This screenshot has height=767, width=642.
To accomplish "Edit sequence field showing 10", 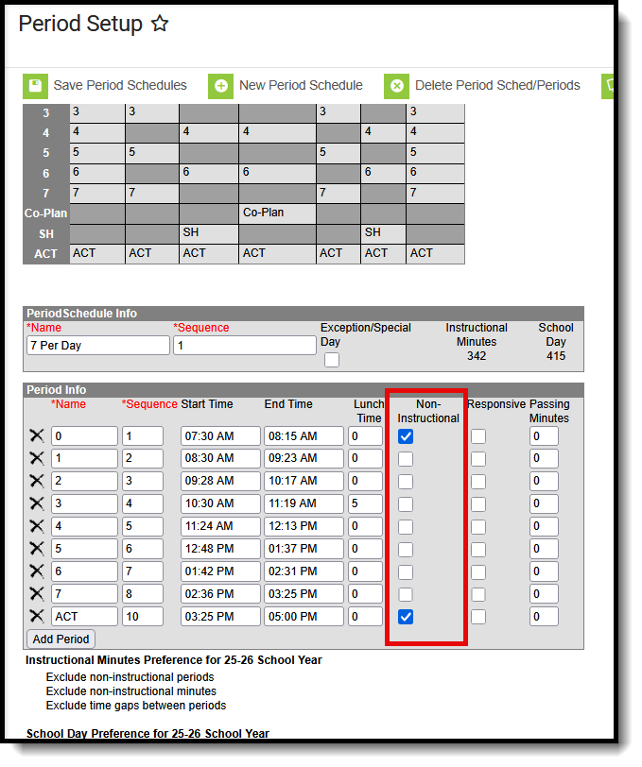I will click(143, 616).
